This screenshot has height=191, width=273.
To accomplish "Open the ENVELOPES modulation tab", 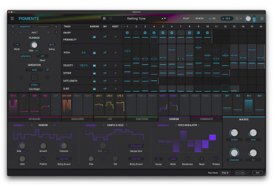I will (x=78, y=119).
